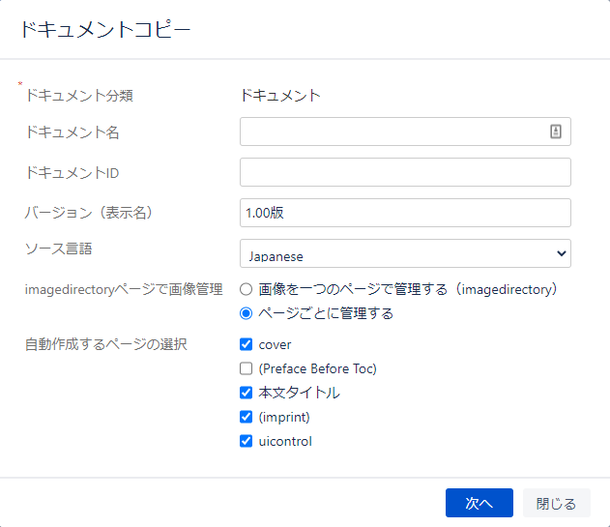
Task: Click the バージョン（表示名） label
Action: (x=90, y=212)
